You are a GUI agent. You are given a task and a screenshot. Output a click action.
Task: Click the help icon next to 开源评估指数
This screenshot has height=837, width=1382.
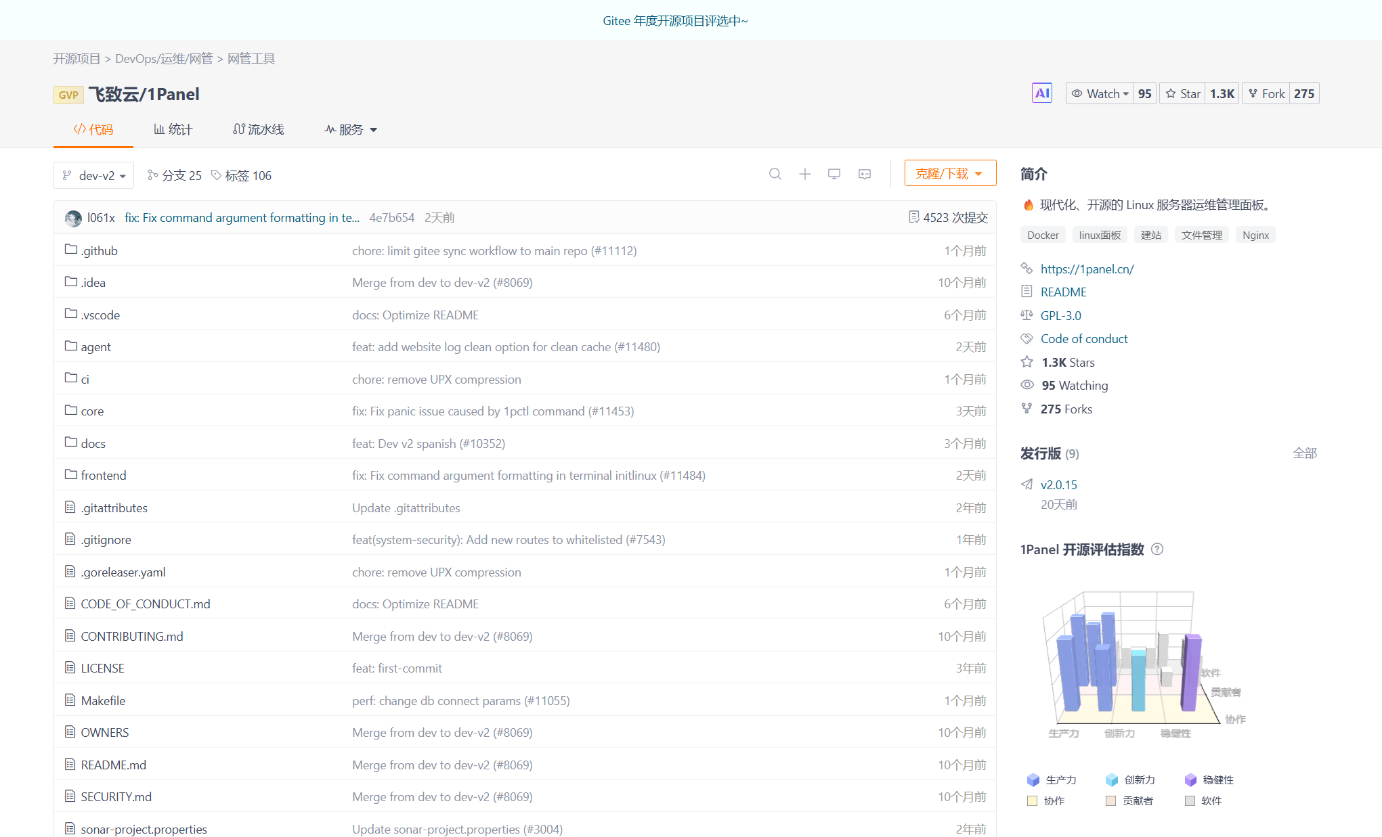(1157, 549)
